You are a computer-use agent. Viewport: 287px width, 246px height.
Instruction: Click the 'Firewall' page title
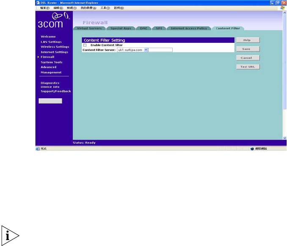[x=95, y=22]
